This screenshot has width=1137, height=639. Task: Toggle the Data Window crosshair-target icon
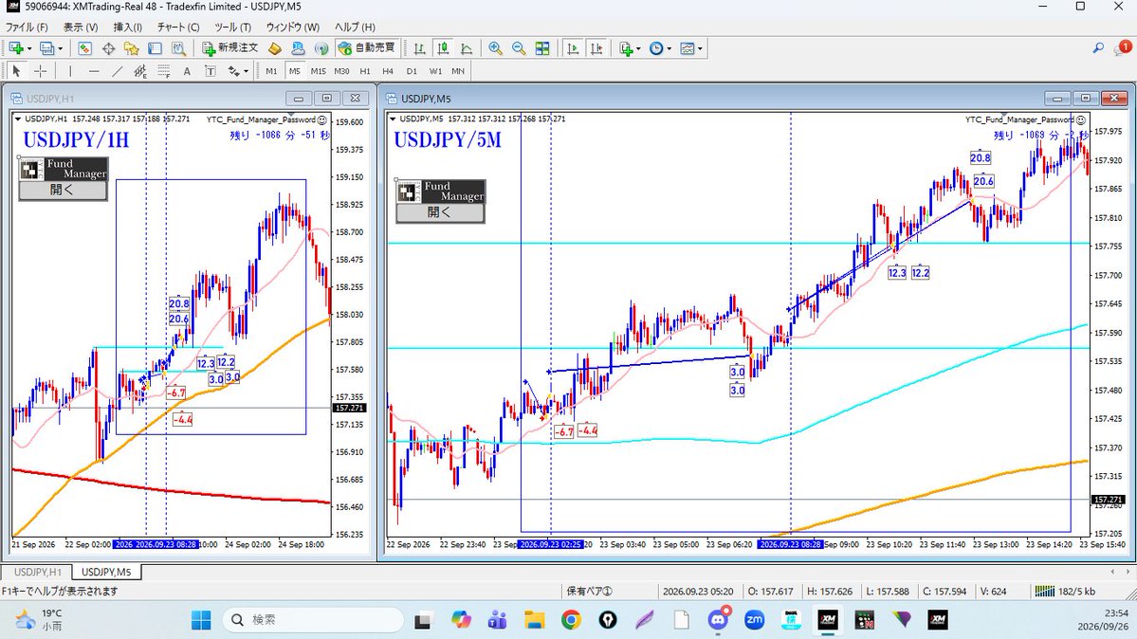pos(109,48)
